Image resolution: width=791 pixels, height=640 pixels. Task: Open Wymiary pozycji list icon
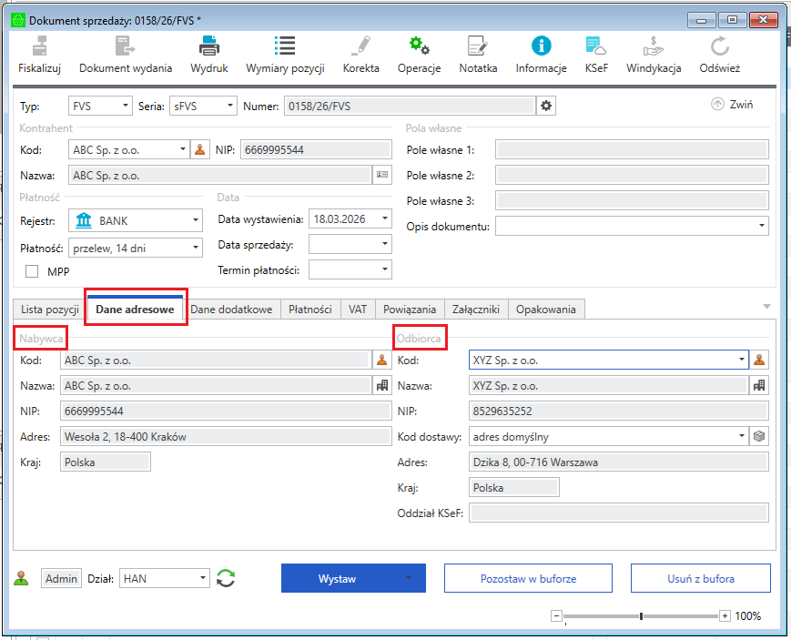pyautogui.click(x=285, y=46)
